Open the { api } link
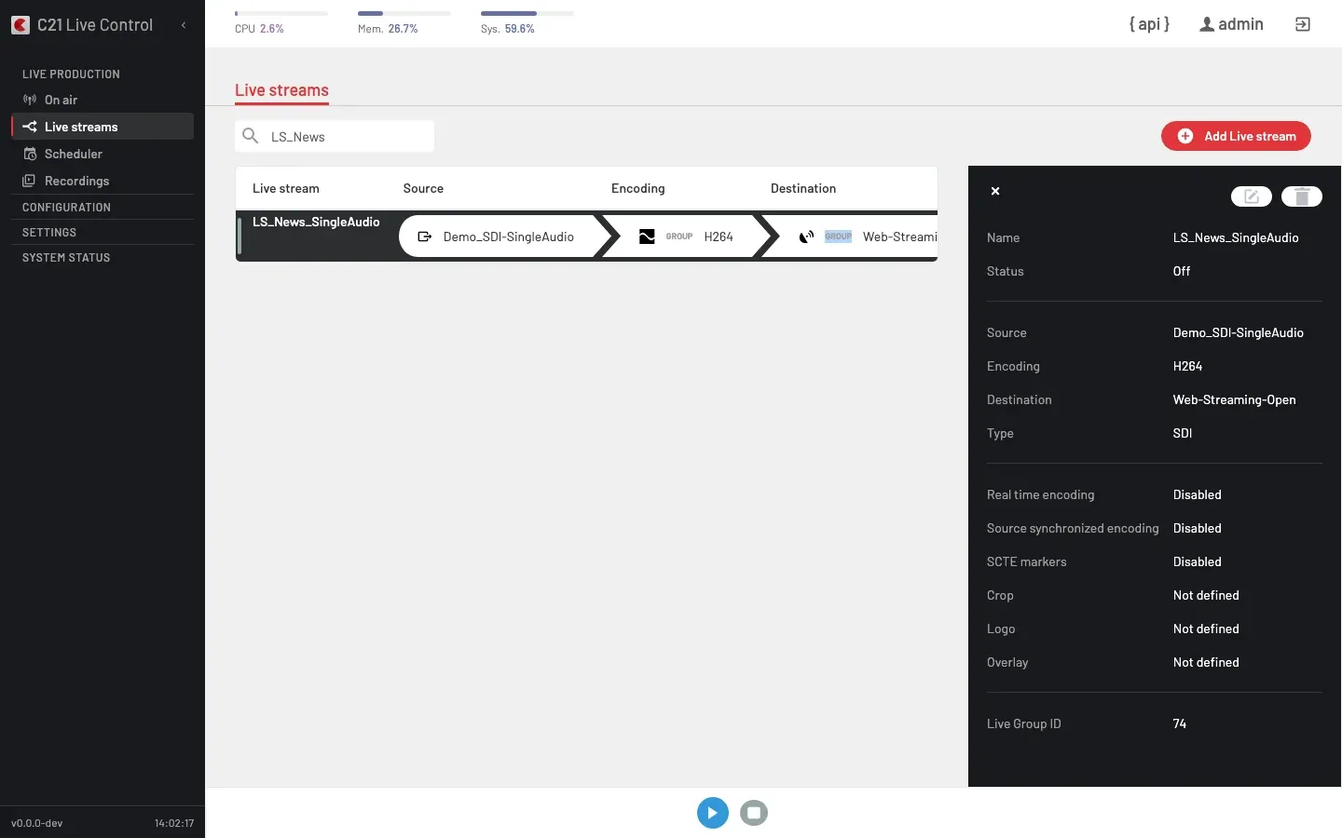Viewport: 1342px width, 838px height. 1149,24
